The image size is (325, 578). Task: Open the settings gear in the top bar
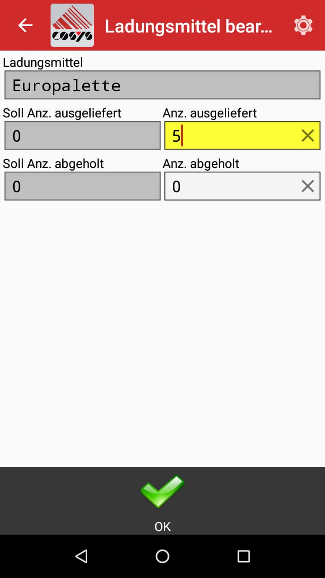click(303, 25)
